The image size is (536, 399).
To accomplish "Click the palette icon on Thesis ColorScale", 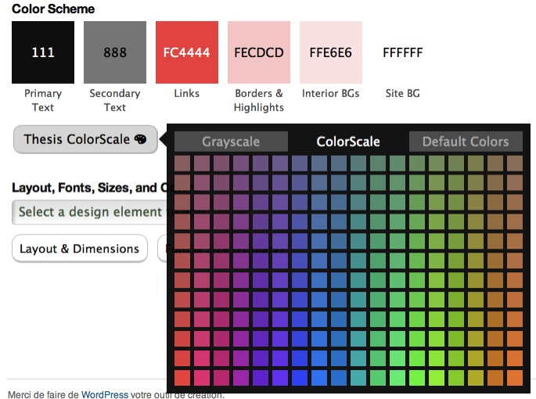I will [x=140, y=139].
